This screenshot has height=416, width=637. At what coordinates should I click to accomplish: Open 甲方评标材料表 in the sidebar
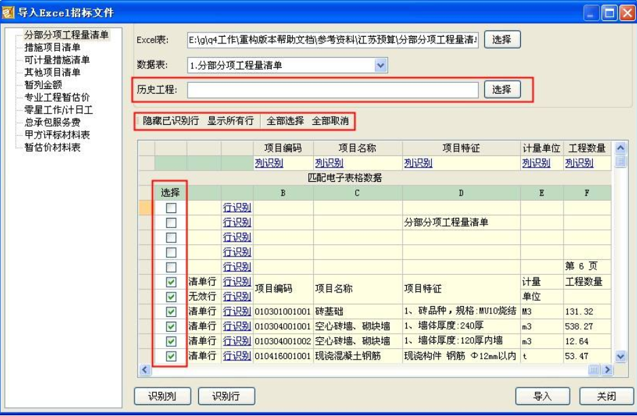click(57, 134)
